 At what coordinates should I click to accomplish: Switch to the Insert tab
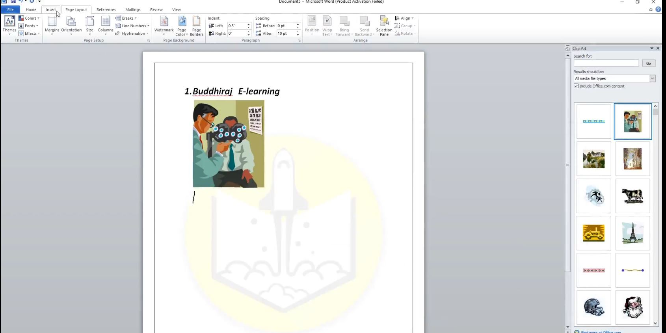(x=51, y=9)
